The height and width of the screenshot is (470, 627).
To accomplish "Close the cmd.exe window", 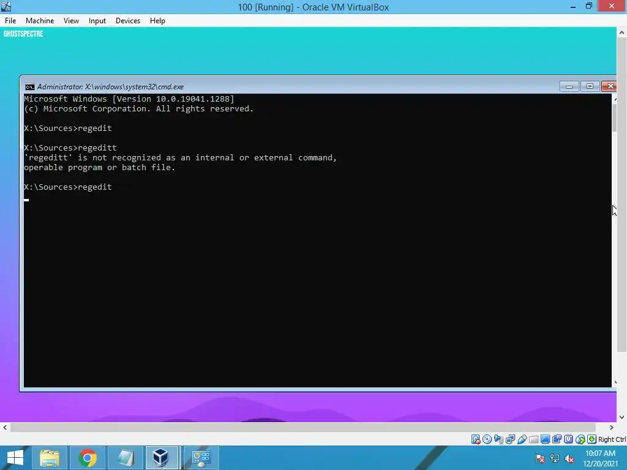I will pos(609,86).
